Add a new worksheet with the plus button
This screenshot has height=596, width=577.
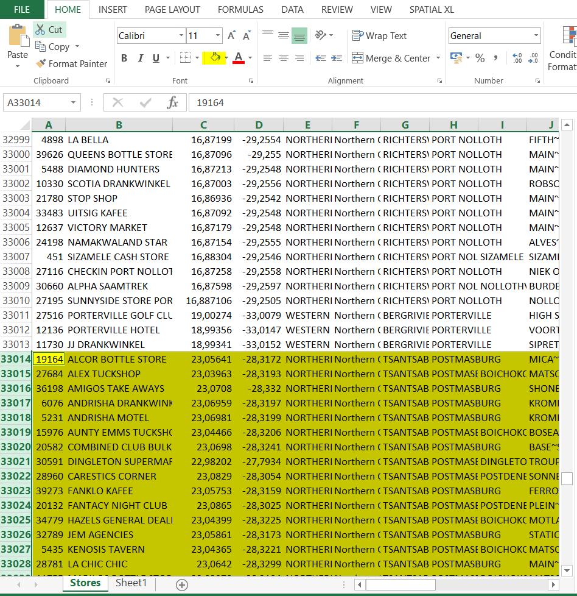(181, 584)
